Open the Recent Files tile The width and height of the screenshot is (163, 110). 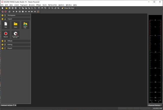pyautogui.click(x=25, y=25)
